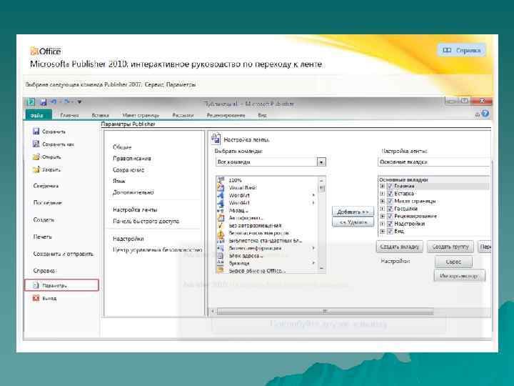This screenshot has width=514, height=386.
Task: Click the command list scrollbar down arrow
Action: click(321, 268)
